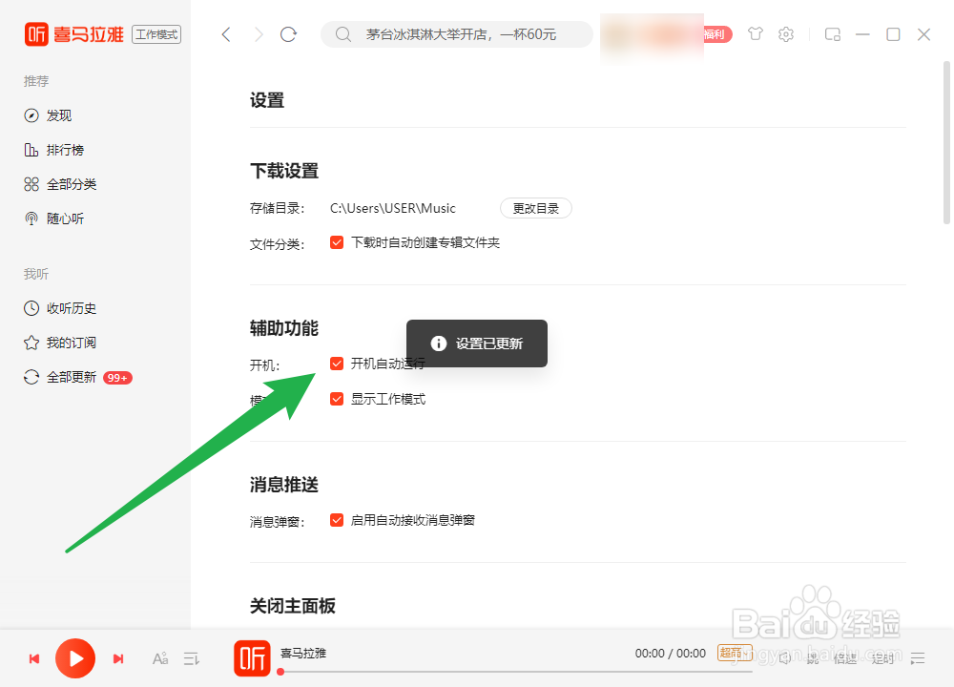Open the 倍速 playback speed selector
The width and height of the screenshot is (954, 687).
(845, 658)
